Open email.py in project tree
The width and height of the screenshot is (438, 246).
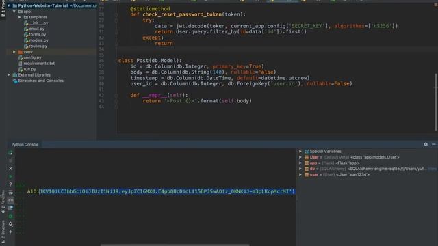(34, 29)
